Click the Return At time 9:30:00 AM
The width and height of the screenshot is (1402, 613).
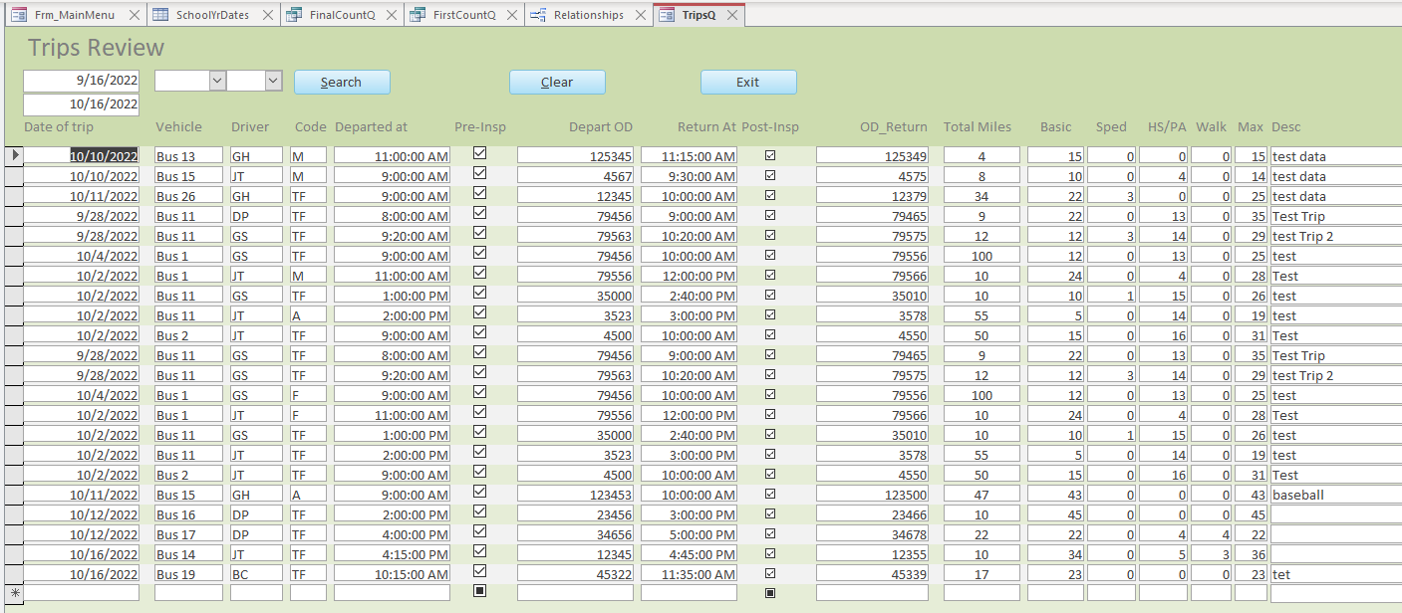(690, 175)
